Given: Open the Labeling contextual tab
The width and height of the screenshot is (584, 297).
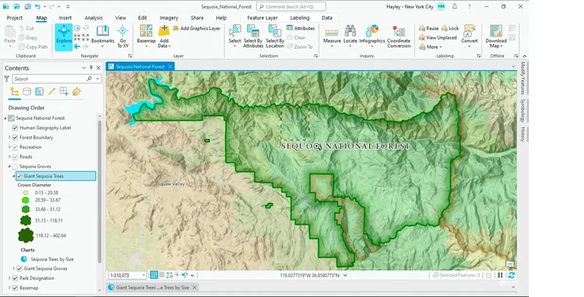Looking at the screenshot, I should [x=300, y=18].
